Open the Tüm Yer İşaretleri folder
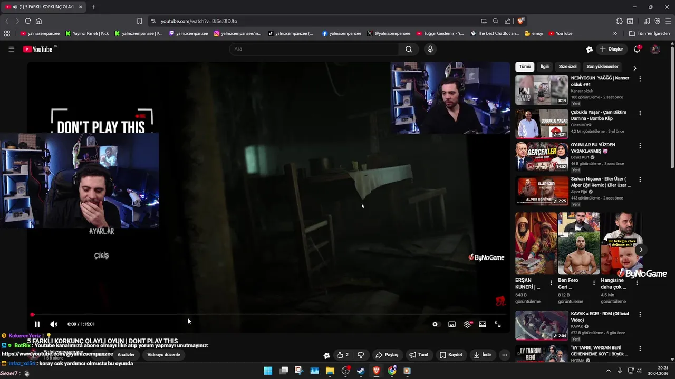Screen dimensions: 675x379 click(649, 33)
